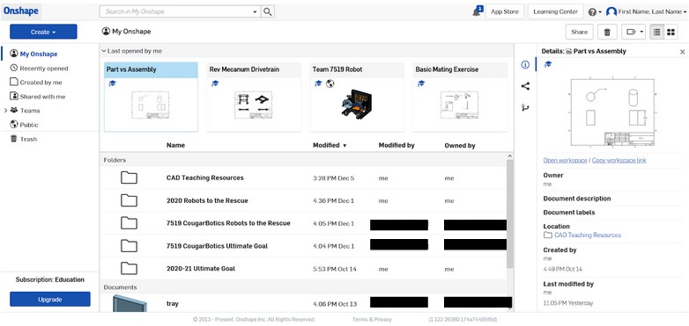Click the folder icon beside Location
Image resolution: width=689 pixels, height=326 pixels.
point(547,235)
